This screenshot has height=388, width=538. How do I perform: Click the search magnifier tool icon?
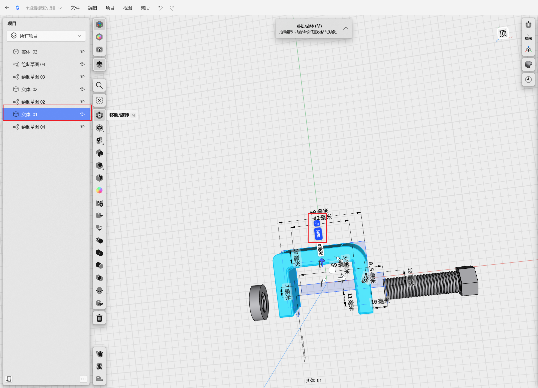99,86
